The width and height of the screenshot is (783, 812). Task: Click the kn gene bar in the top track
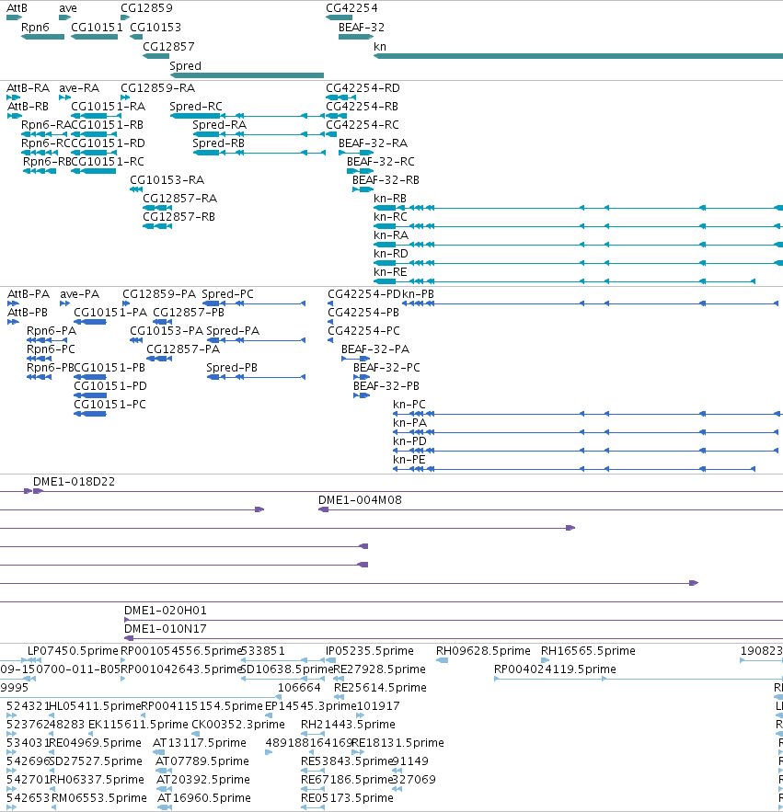point(579,56)
